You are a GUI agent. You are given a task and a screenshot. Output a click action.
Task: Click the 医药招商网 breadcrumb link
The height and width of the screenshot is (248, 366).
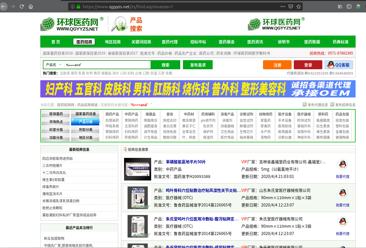pyautogui.click(x=66, y=105)
